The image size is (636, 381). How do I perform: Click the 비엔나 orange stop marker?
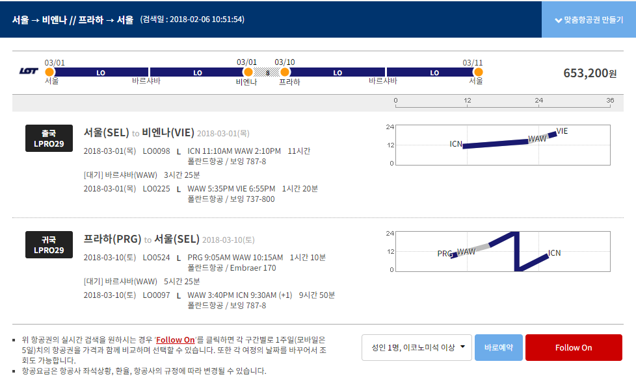(247, 73)
